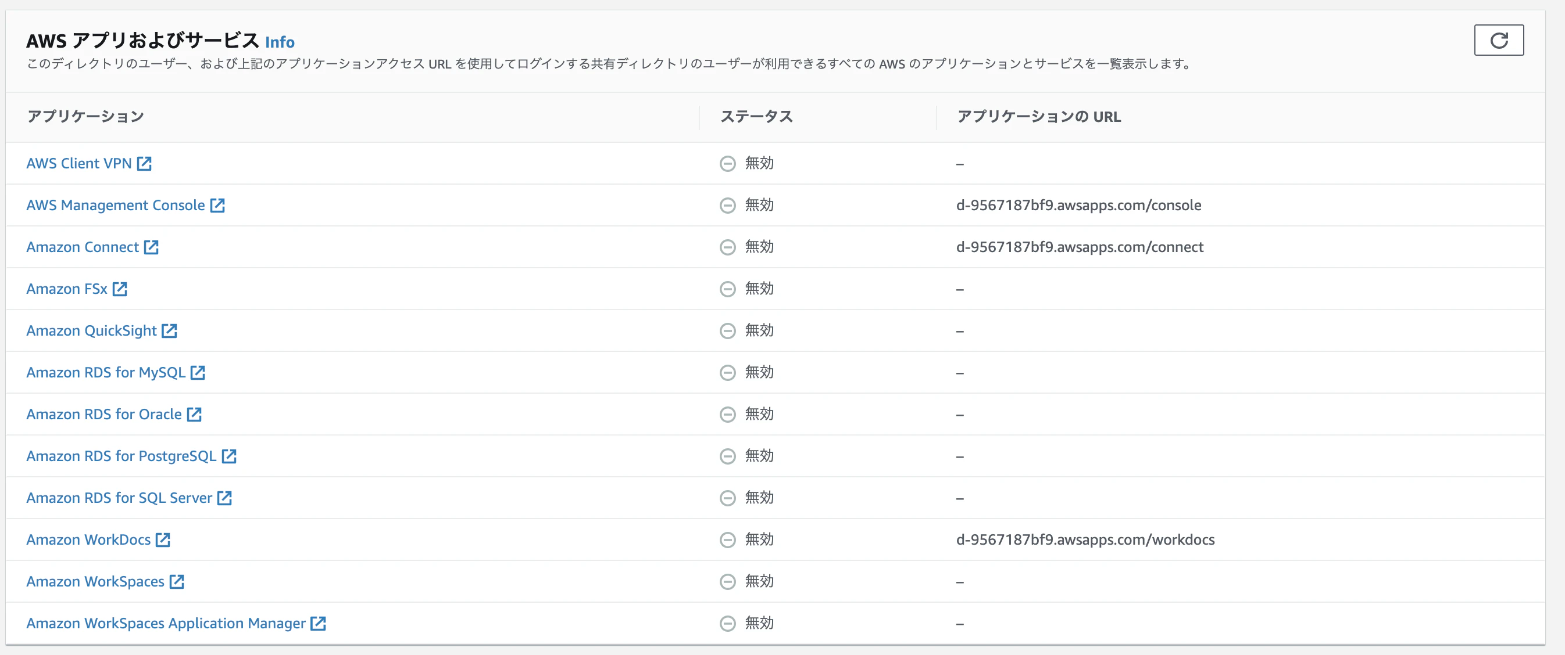Click the refresh icon button
1565x655 pixels.
(1498, 40)
